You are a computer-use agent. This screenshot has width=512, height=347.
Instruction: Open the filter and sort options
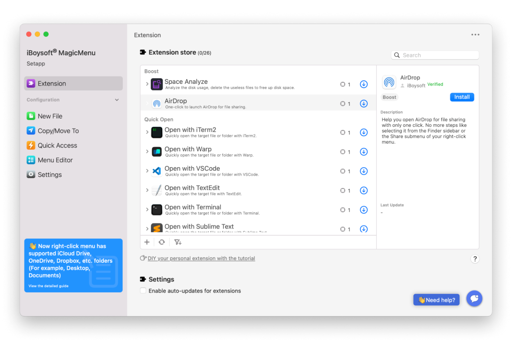[x=178, y=242]
